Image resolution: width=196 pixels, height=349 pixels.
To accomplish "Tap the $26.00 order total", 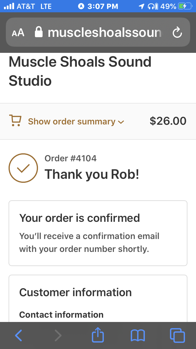I will point(168,121).
